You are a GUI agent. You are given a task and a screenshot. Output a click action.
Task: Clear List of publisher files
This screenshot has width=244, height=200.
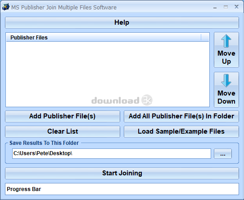[x=63, y=131]
